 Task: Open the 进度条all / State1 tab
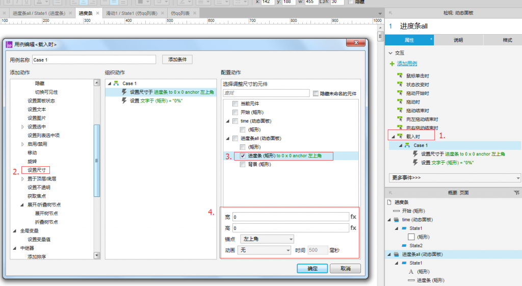[x=39, y=13]
